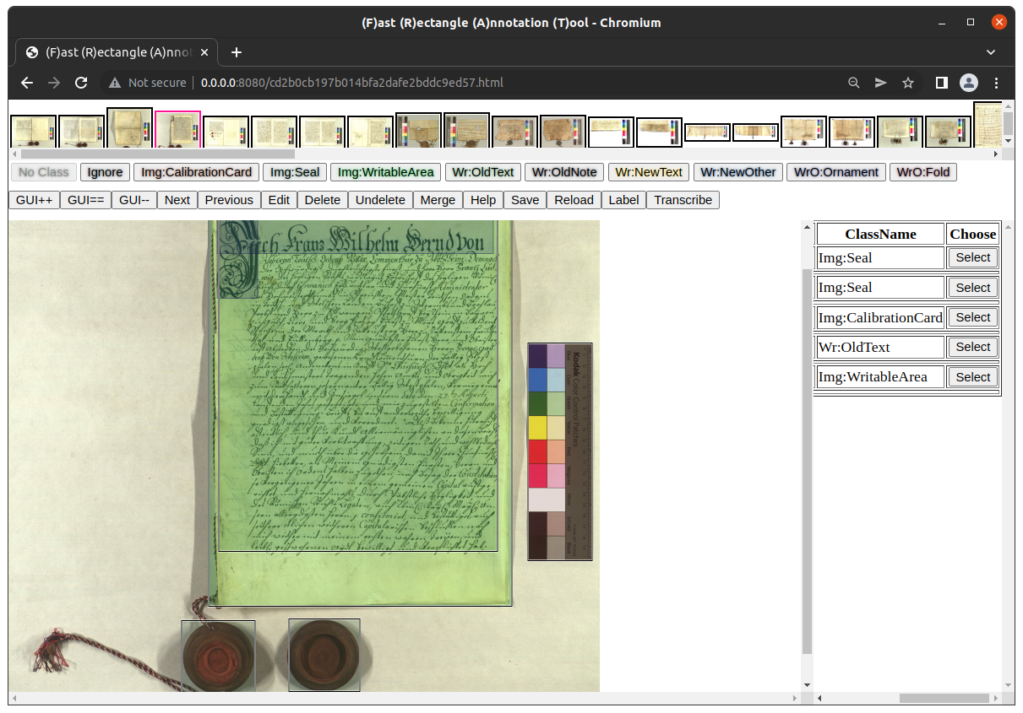
Task: Click the yellow patch on calibration card
Action: (537, 428)
